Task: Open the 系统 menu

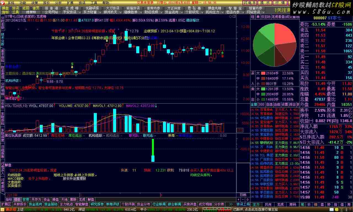Action: [x=11, y=3]
